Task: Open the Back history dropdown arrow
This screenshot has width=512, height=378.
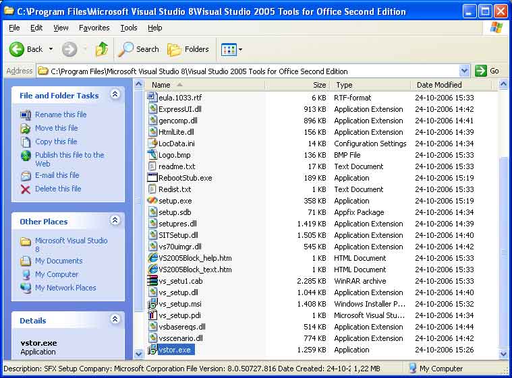Action: point(51,49)
